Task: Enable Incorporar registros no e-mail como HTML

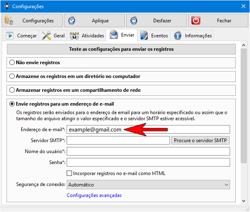Action: (69, 173)
